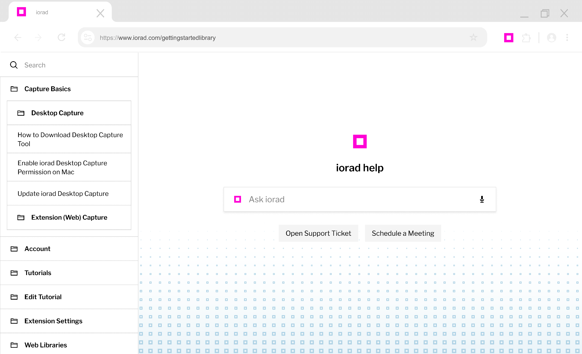This screenshot has width=582, height=354.
Task: Click the Capture Basics folder icon
Action: [x=14, y=89]
